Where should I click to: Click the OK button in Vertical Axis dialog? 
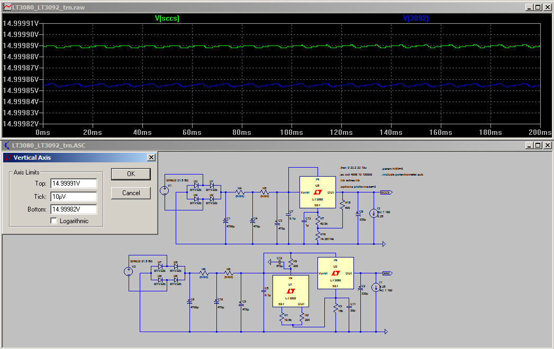click(131, 174)
